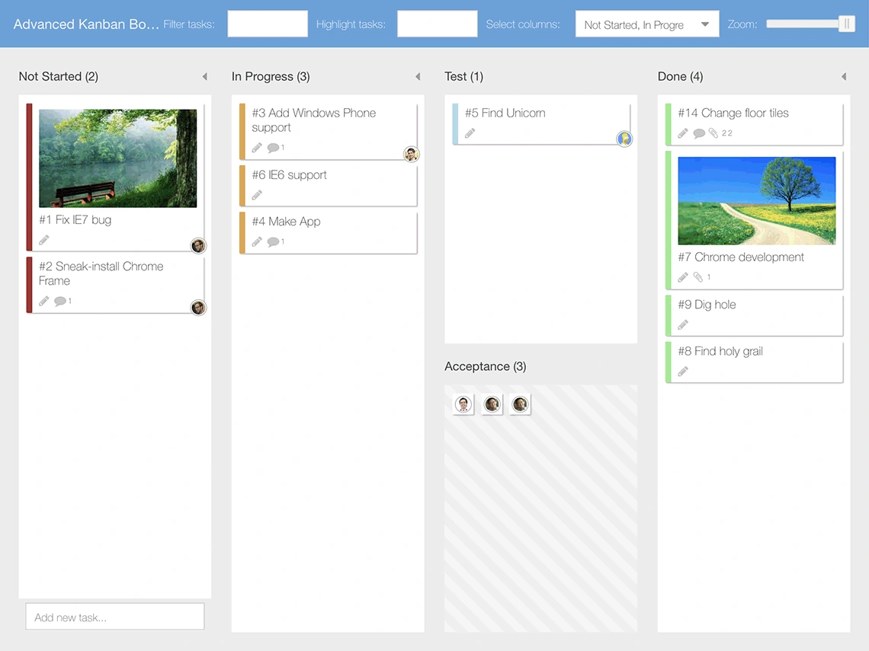Click edit pencil on #5 Find Unicorn
Image resolution: width=869 pixels, height=651 pixels.
[x=470, y=132]
